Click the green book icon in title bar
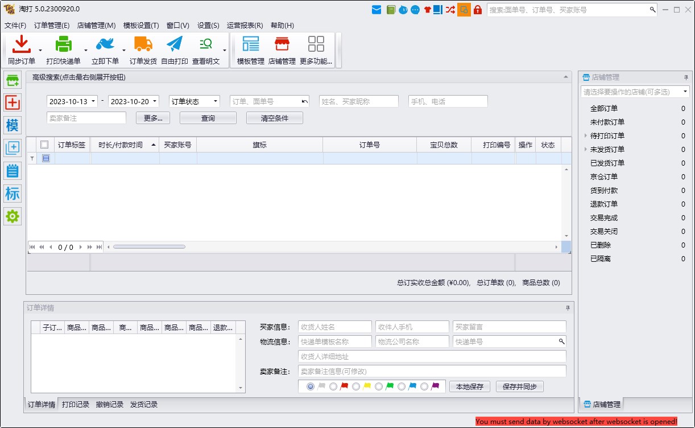The width and height of the screenshot is (695, 428). click(391, 10)
